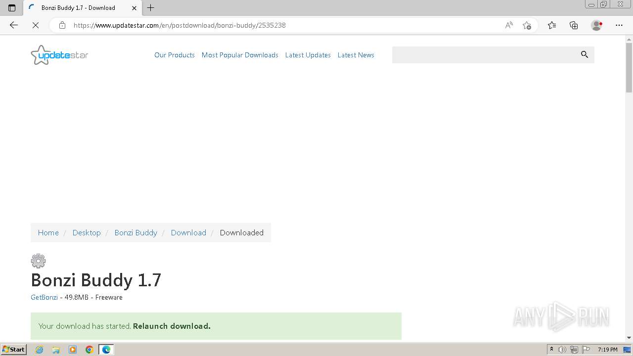This screenshot has width=633, height=356.
Task: Open Windows Media Player from taskbar
Action: 73,350
